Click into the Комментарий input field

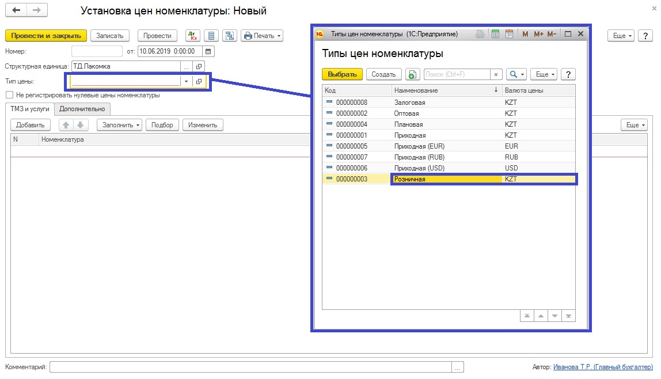click(251, 367)
